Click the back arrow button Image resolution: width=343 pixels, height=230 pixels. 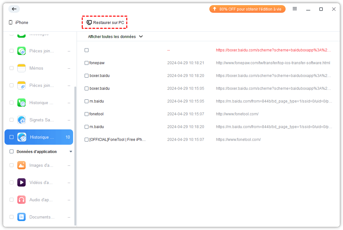[x=14, y=9]
